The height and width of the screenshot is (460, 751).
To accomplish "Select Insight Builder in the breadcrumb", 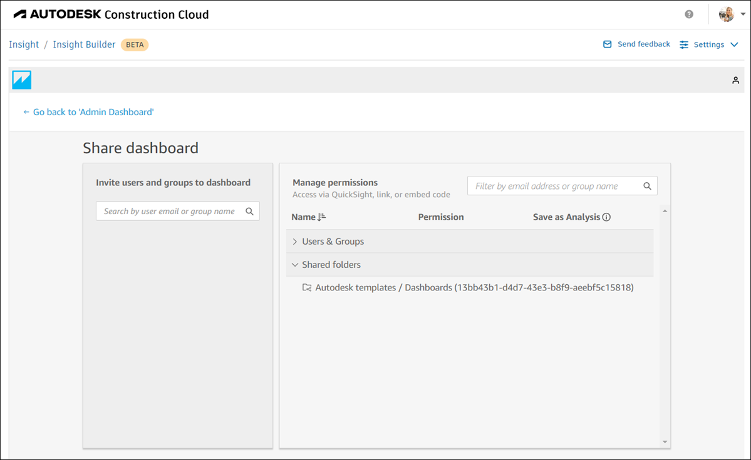I will (x=84, y=44).
